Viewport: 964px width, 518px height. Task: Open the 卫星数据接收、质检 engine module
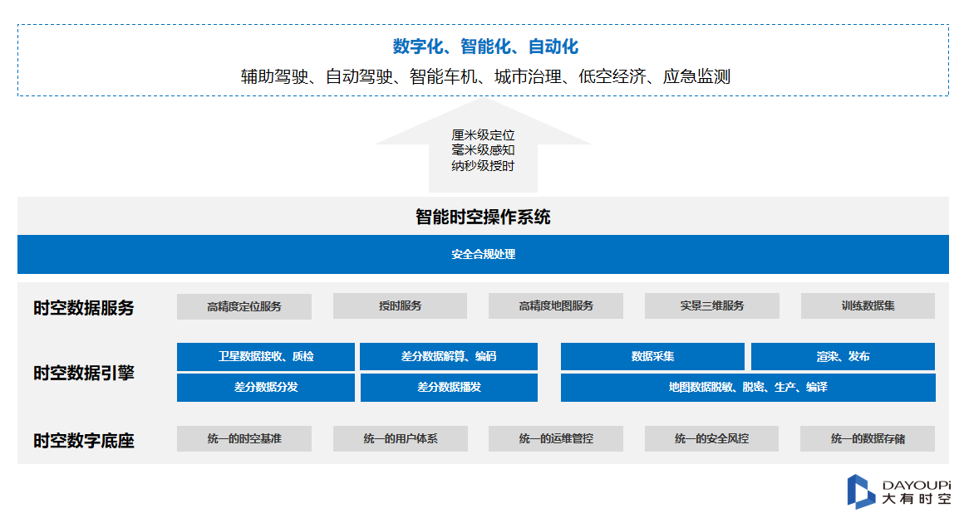coord(264,356)
